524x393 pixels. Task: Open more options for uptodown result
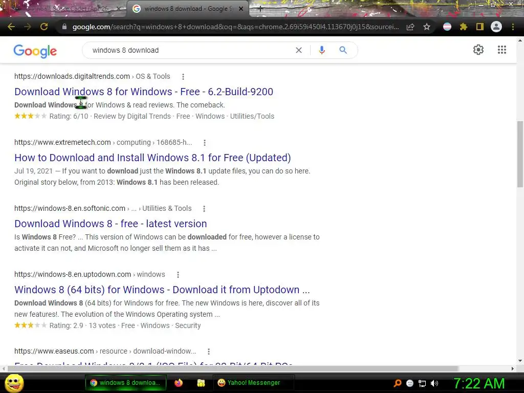178,275
